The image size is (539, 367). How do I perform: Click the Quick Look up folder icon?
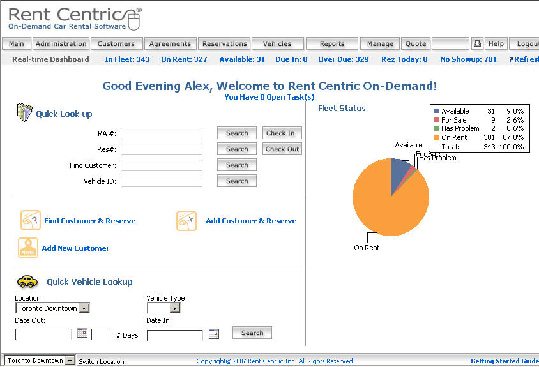point(24,112)
